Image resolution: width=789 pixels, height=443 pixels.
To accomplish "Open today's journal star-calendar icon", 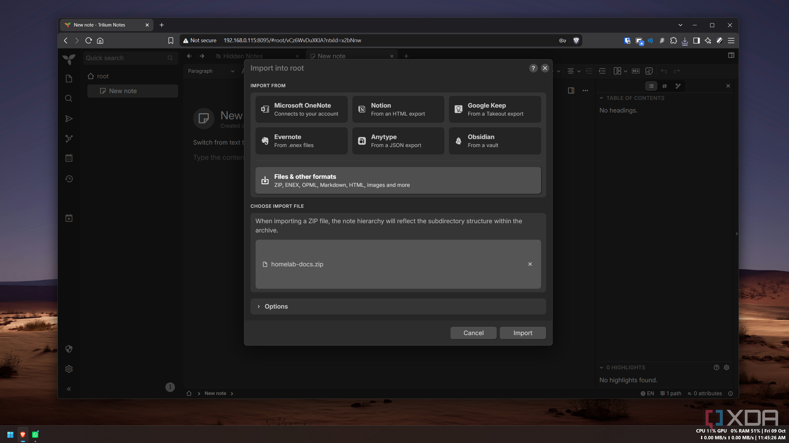I will coord(69,218).
